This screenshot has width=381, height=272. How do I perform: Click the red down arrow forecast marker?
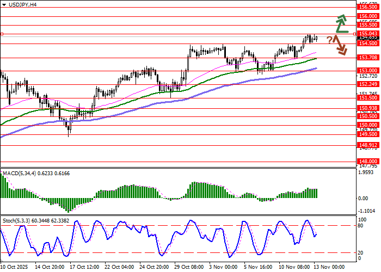[340, 45]
